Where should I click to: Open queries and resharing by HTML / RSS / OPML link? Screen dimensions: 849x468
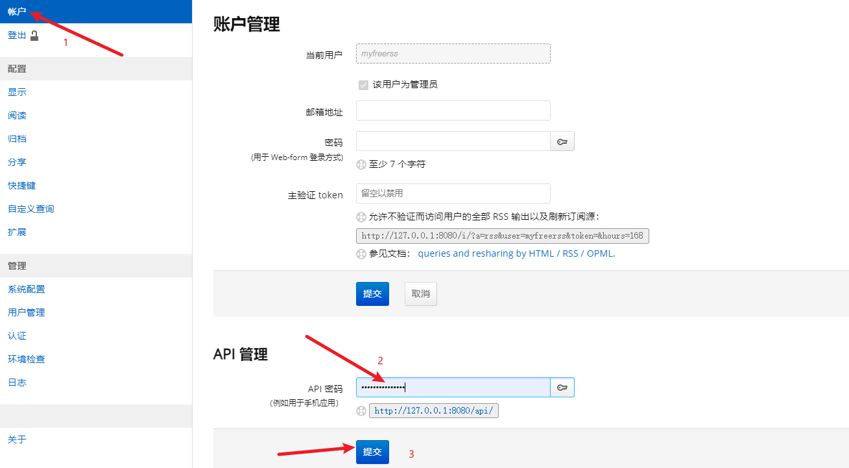516,253
